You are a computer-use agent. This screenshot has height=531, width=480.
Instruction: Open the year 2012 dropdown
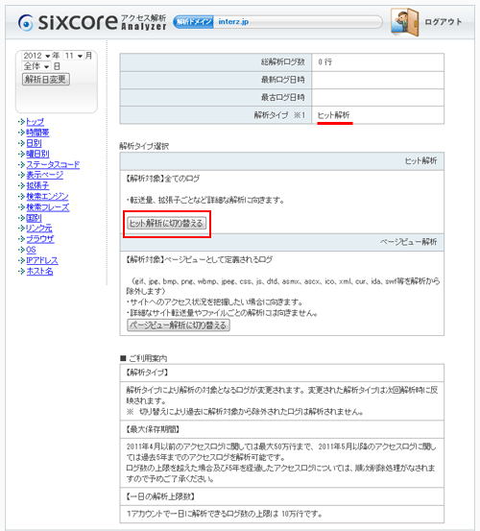[x=36, y=56]
